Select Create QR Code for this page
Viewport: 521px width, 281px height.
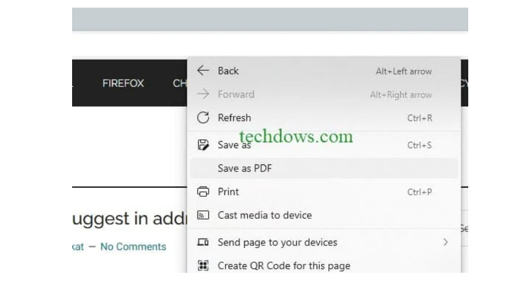coord(324,265)
